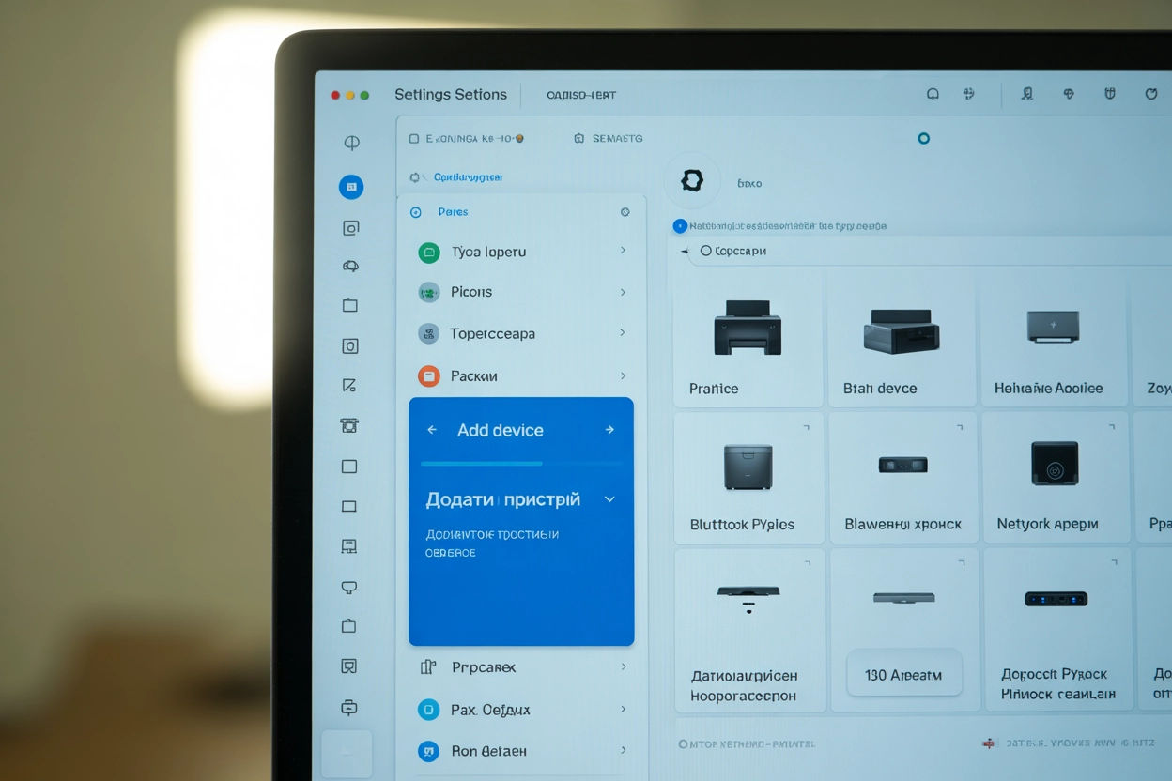Select the Dopoccit Pyяock device card
Viewport: 1172px width, 781px height.
pyautogui.click(x=1057, y=631)
